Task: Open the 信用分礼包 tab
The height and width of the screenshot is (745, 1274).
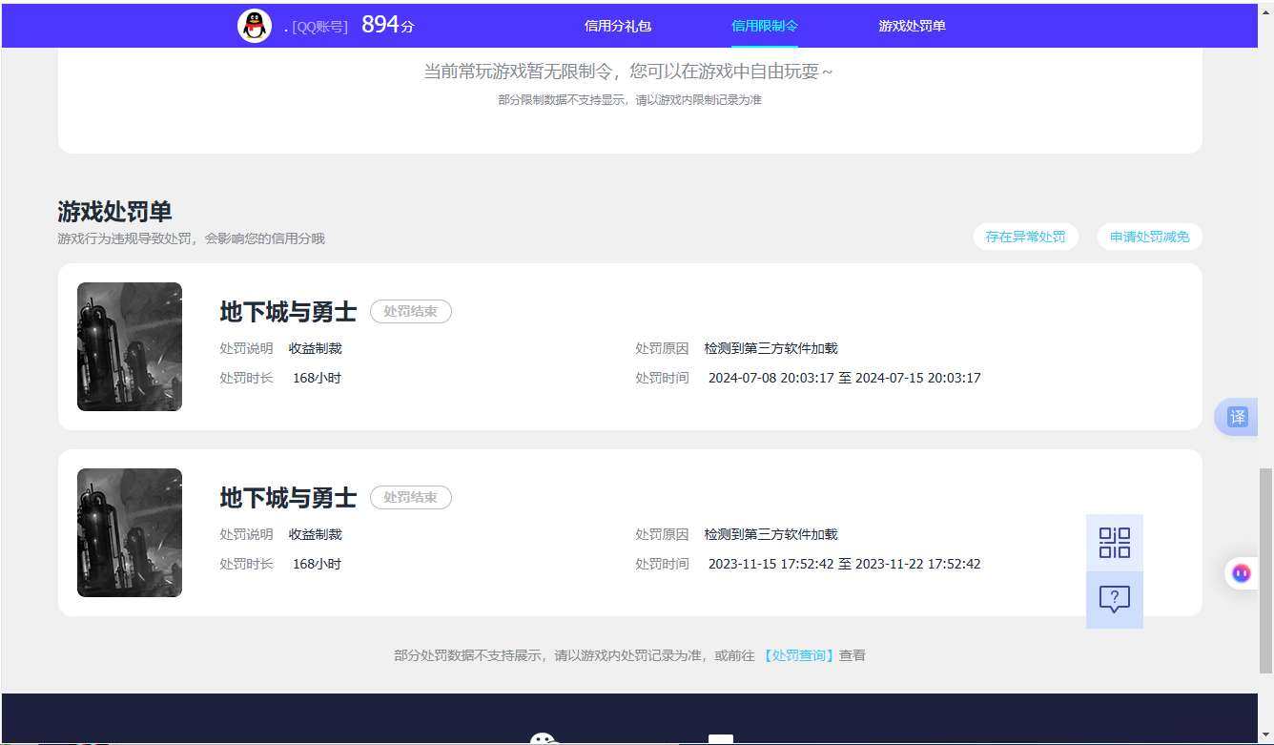Action: point(618,26)
